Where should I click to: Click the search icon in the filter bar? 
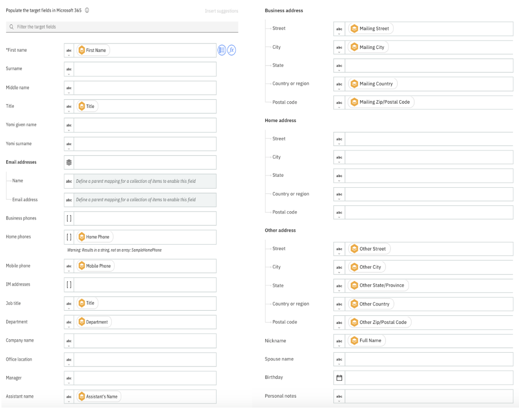click(12, 27)
